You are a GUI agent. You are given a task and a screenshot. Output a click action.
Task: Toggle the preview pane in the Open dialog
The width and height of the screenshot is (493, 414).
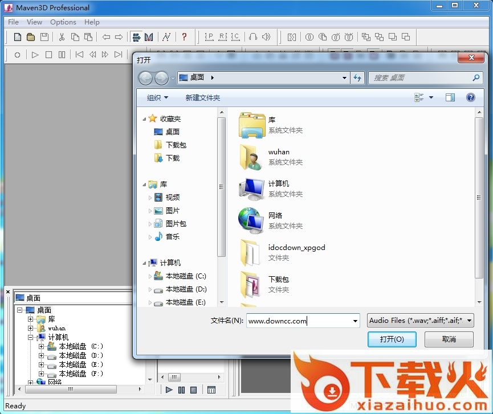[450, 97]
